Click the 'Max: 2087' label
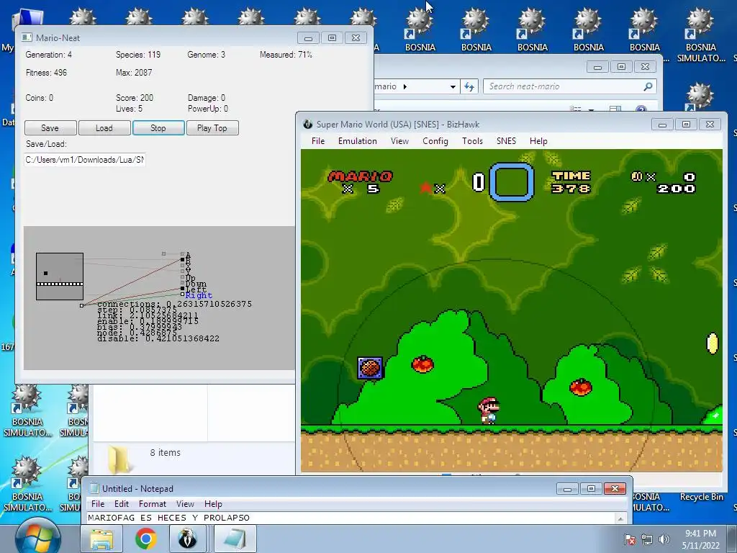The height and width of the screenshot is (553, 737). click(134, 73)
